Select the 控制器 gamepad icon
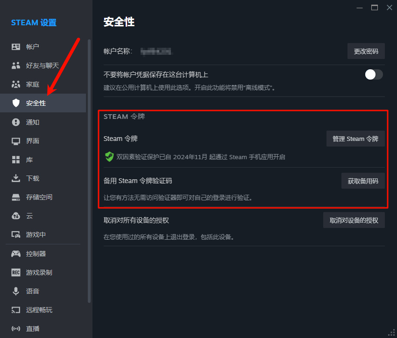The image size is (397, 338). pyautogui.click(x=16, y=254)
